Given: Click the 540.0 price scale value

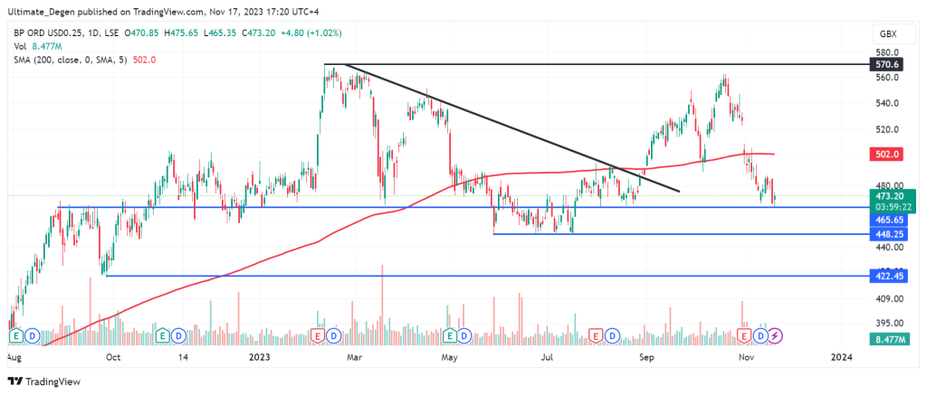Looking at the screenshot, I should tap(887, 104).
